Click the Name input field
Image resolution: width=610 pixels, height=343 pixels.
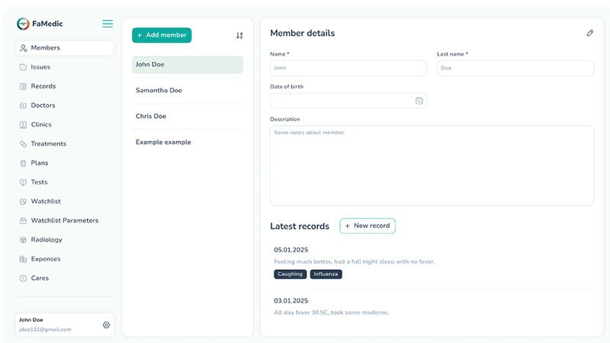pos(348,68)
